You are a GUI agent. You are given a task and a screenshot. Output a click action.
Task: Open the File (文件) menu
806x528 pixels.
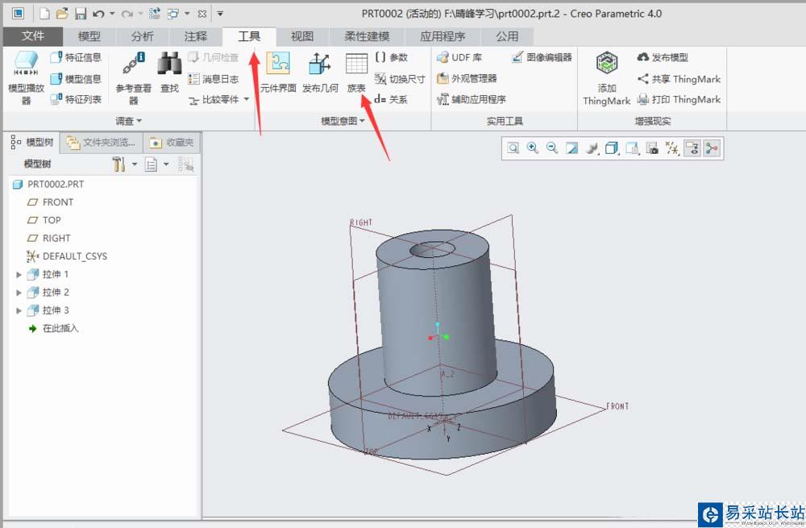33,36
